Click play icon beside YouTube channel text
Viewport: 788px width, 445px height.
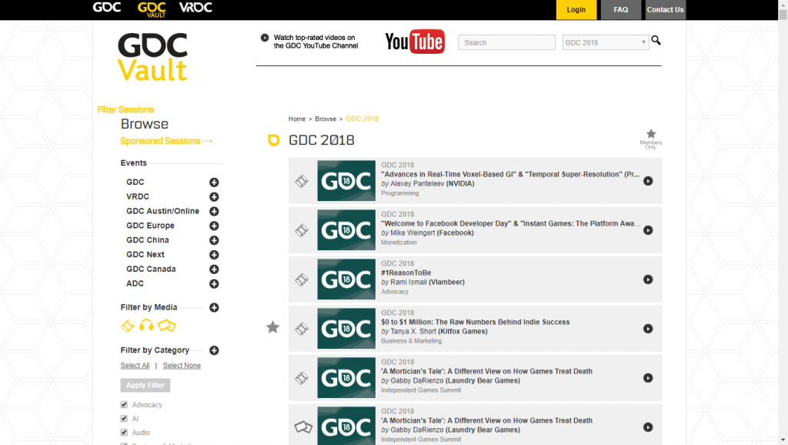coord(265,38)
